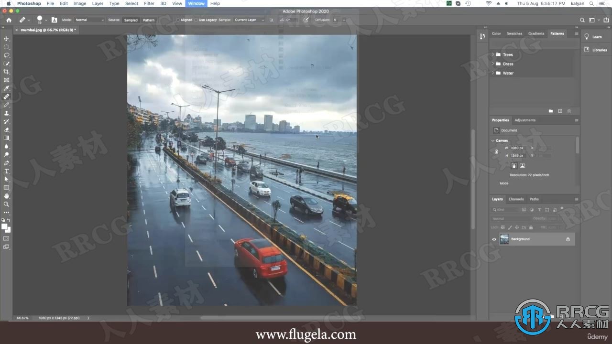Open the Diffusion slider dropdown
The width and height of the screenshot is (612, 344).
(x=343, y=20)
